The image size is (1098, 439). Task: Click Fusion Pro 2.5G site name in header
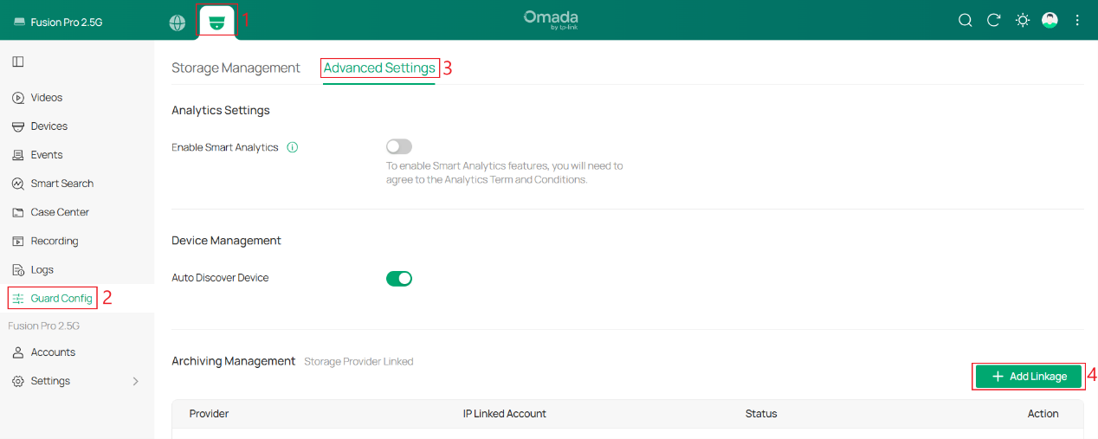pos(67,23)
